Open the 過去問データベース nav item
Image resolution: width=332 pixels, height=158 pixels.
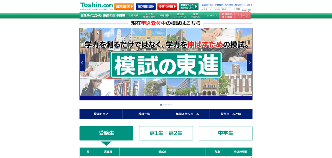[180, 16]
